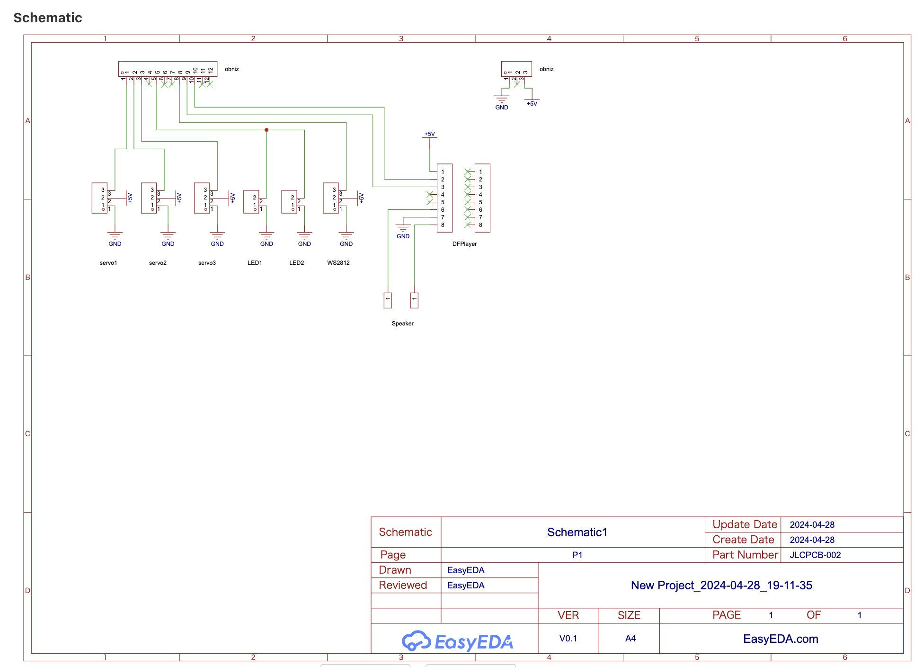923x667 pixels.
Task: Click the servo3 label text
Action: tap(207, 263)
